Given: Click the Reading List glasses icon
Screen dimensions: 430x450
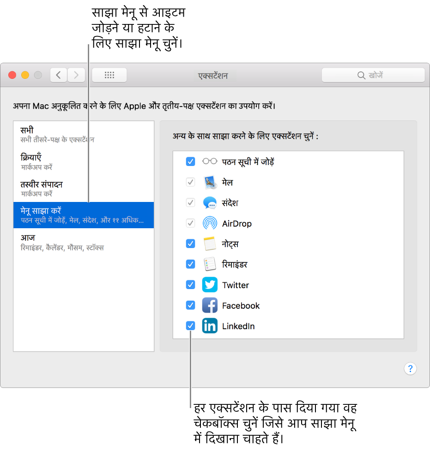Looking at the screenshot, I should 210,161.
